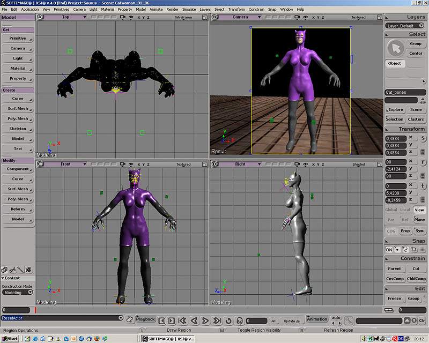Select the arrow selection tool

395,49
